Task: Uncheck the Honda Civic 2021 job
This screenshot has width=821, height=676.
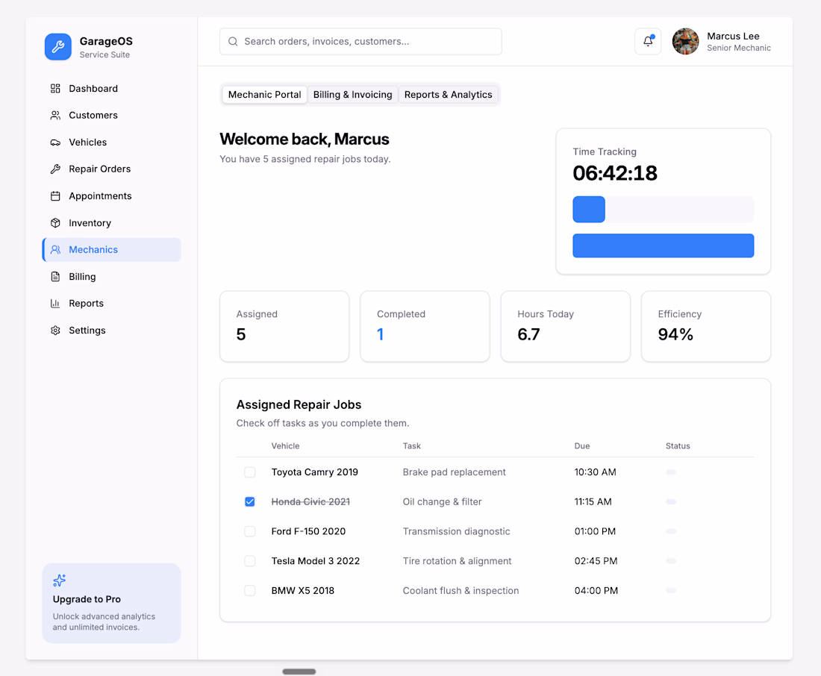Action: [250, 501]
